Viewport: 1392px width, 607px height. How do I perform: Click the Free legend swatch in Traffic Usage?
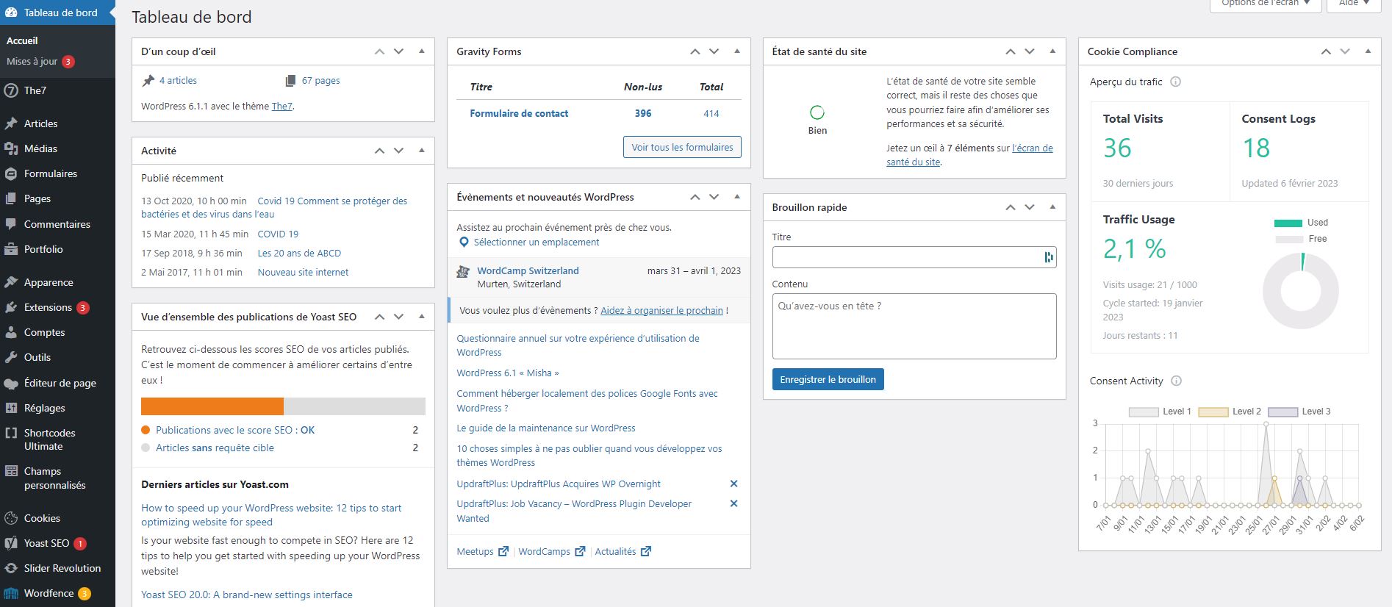(x=1288, y=239)
